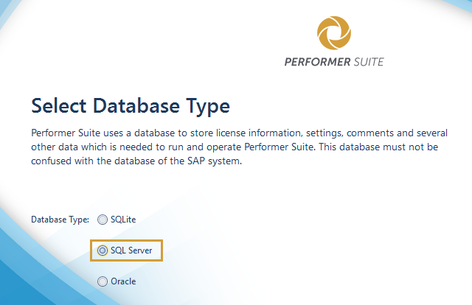
Task: Select the SQLite radio button
Action: coord(103,220)
